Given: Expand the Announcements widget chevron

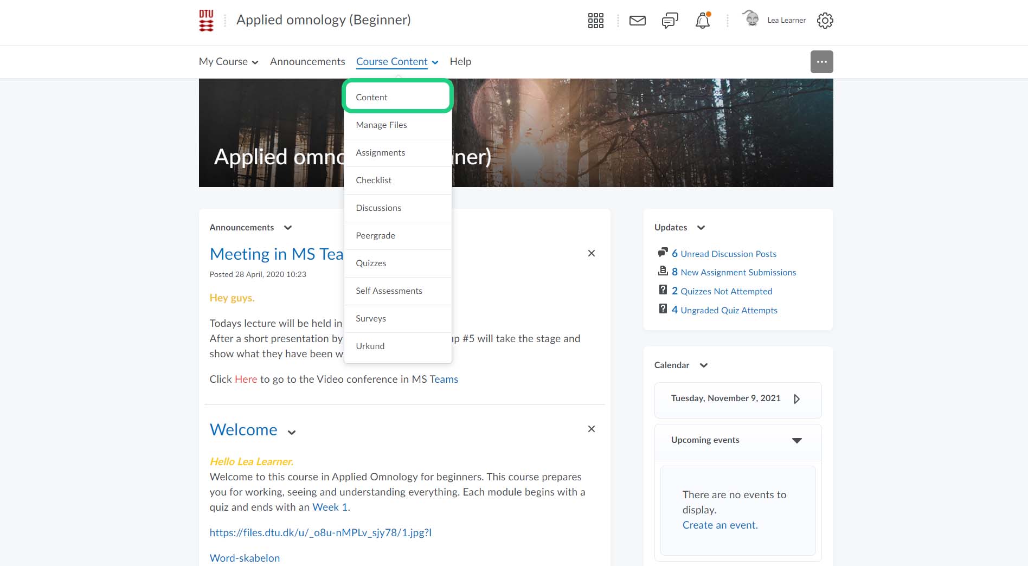Looking at the screenshot, I should pyautogui.click(x=288, y=228).
